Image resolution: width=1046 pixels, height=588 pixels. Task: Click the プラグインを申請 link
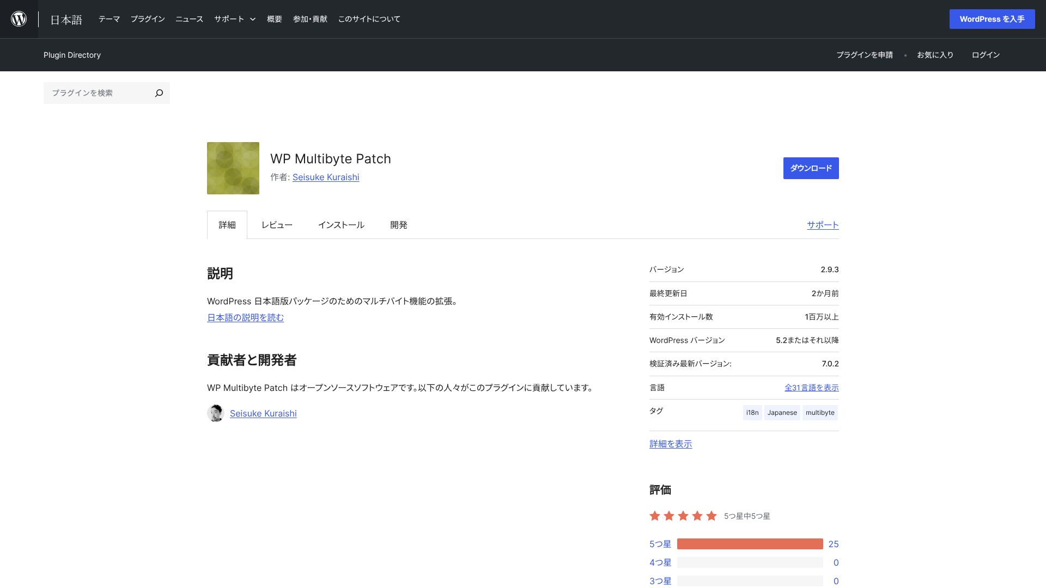click(x=865, y=55)
